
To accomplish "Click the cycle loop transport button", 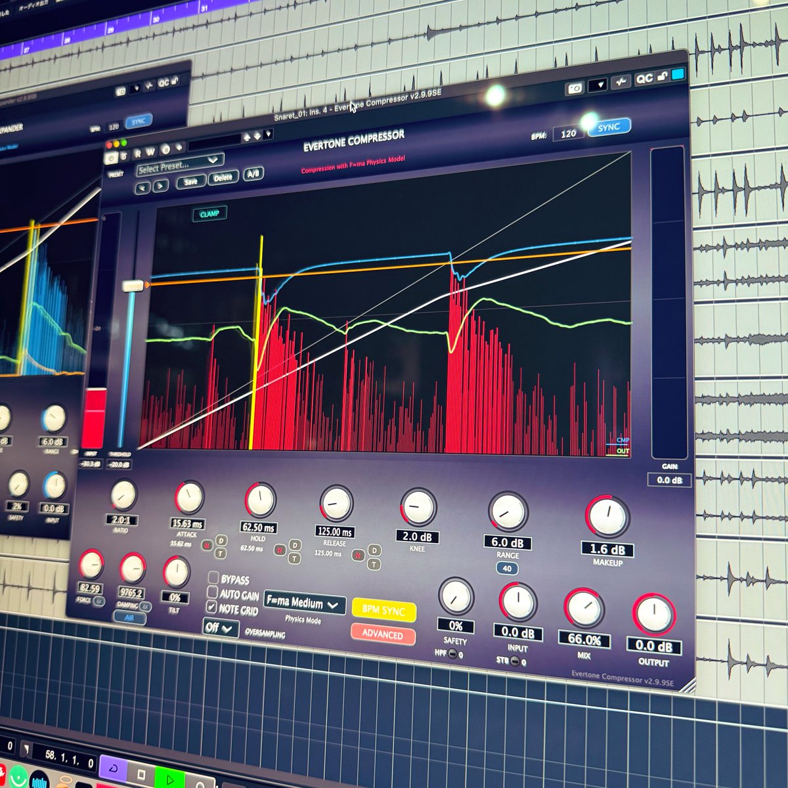I will click(113, 768).
